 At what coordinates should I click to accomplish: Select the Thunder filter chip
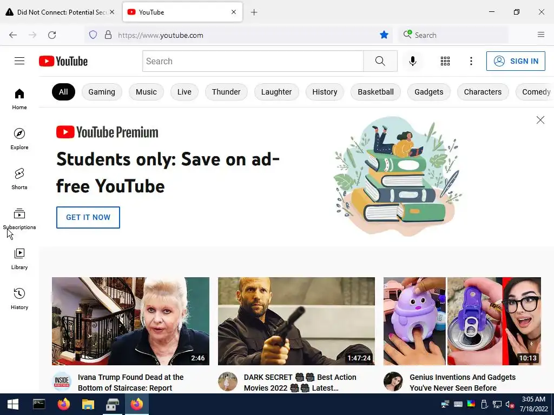[x=226, y=92]
